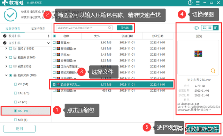Click the 工作内容压缩 file icon

point(58,66)
